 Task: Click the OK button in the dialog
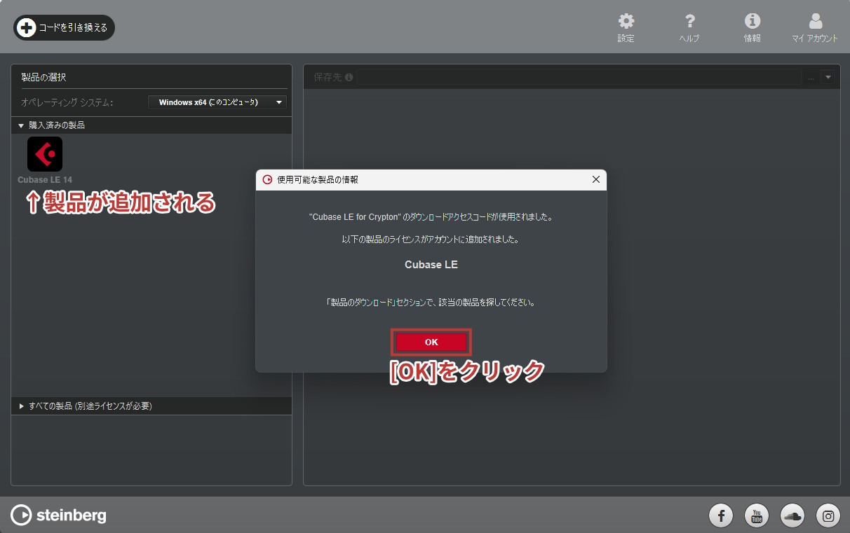point(431,342)
